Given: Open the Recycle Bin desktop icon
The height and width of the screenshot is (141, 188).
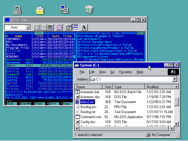Looking at the screenshot, I should pyautogui.click(x=89, y=10).
